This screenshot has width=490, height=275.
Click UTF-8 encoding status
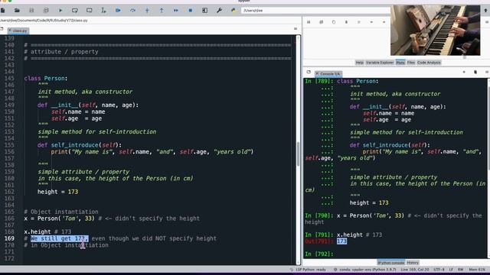coord(439,270)
